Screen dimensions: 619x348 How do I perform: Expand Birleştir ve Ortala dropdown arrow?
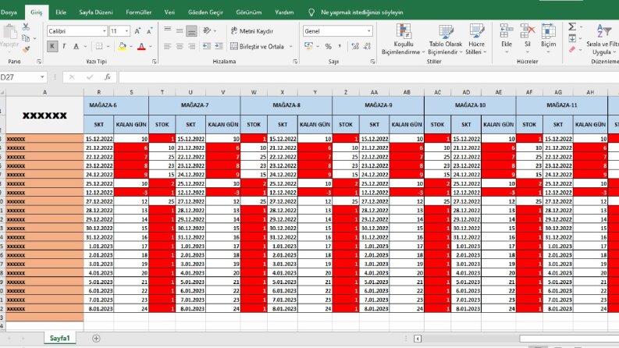[x=291, y=47]
